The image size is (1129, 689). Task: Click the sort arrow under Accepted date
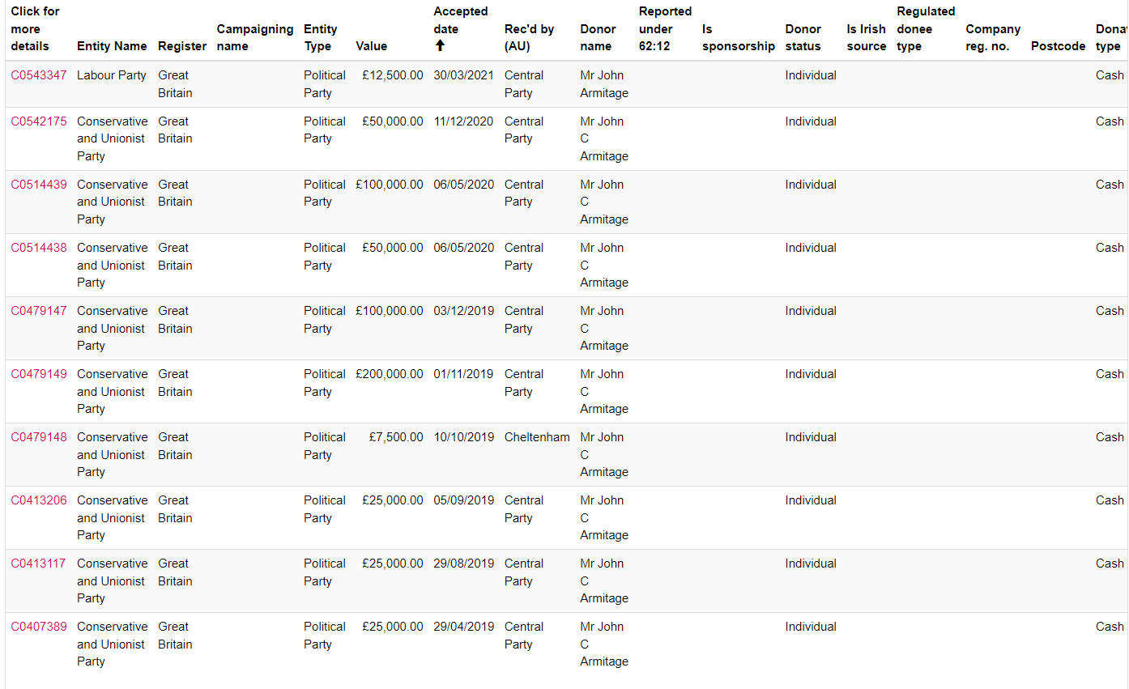[440, 46]
